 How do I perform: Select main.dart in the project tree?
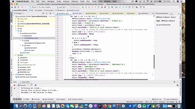(x=26, y=53)
